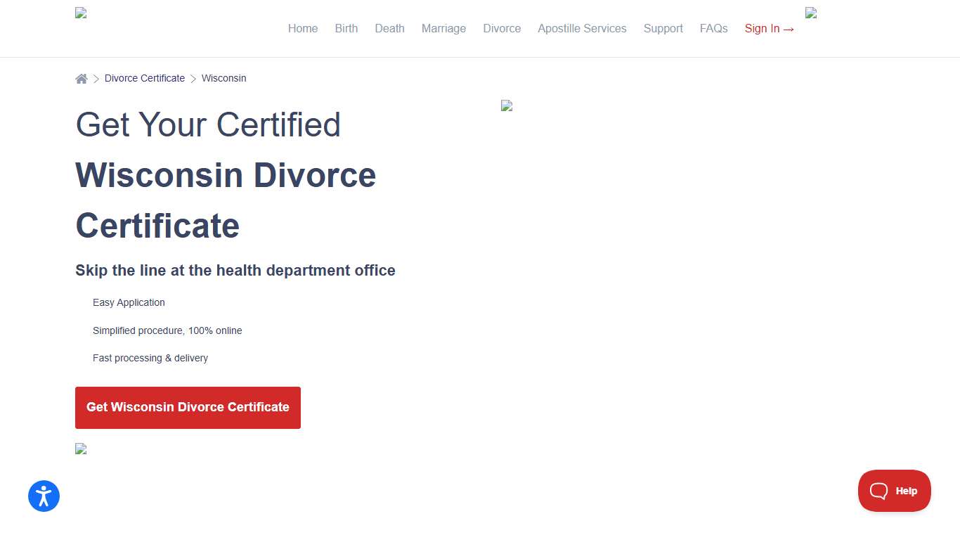Select Wisconsin in the breadcrumb trail

pos(223,78)
